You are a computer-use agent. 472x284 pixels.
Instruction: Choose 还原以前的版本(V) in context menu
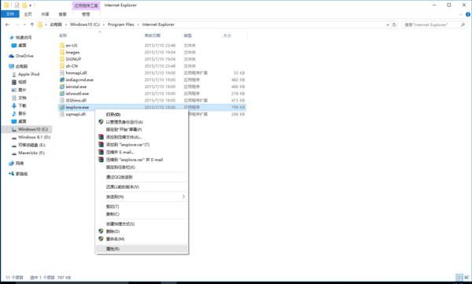coord(142,186)
